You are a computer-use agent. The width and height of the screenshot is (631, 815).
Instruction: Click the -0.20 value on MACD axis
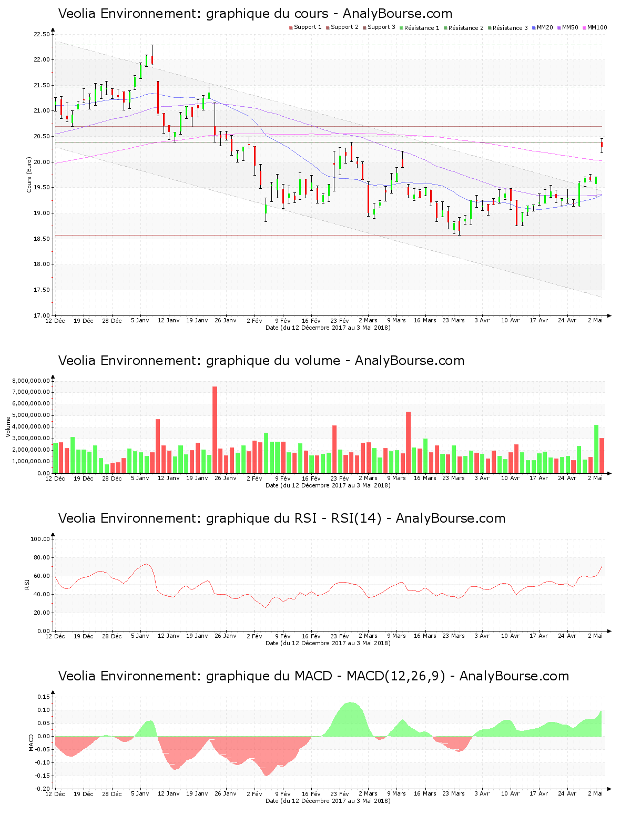(x=43, y=789)
